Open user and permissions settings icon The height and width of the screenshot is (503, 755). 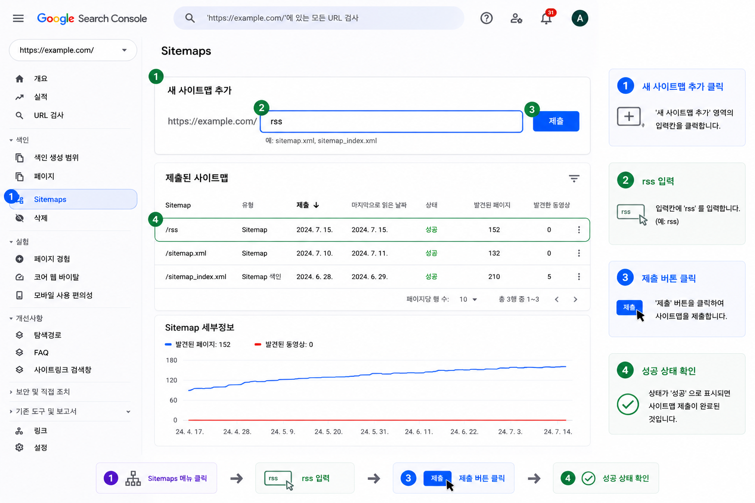point(516,18)
